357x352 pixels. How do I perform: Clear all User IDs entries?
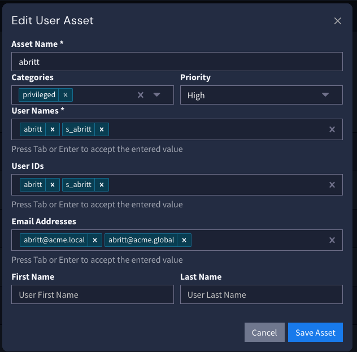(x=332, y=185)
